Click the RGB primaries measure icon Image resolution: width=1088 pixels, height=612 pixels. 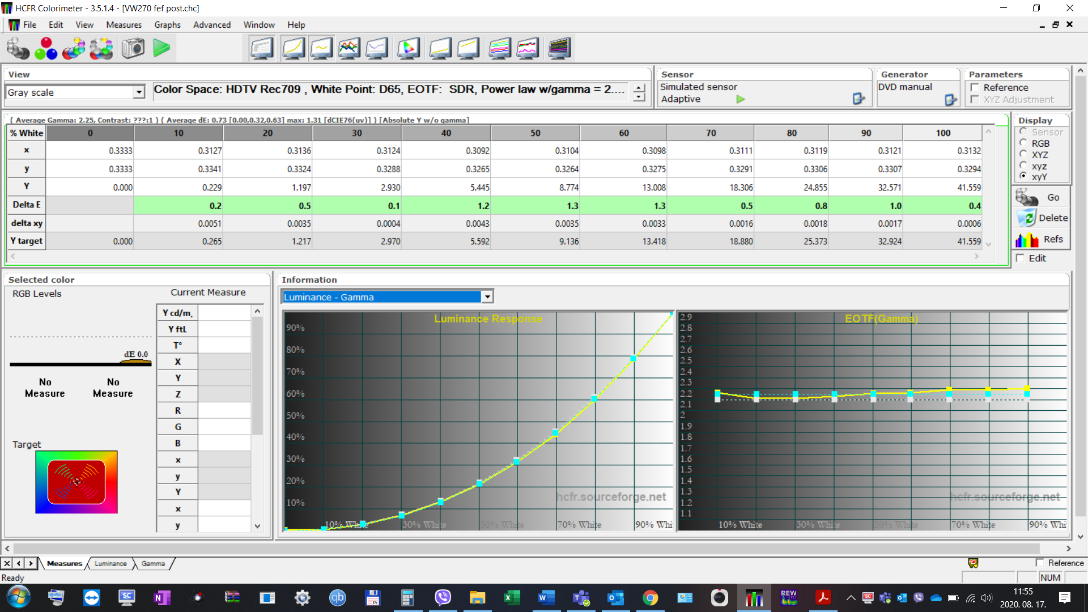click(46, 48)
